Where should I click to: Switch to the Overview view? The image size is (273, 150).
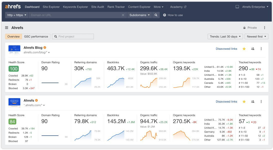pyautogui.click(x=13, y=36)
